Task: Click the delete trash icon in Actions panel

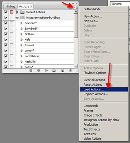Action: click(70, 70)
